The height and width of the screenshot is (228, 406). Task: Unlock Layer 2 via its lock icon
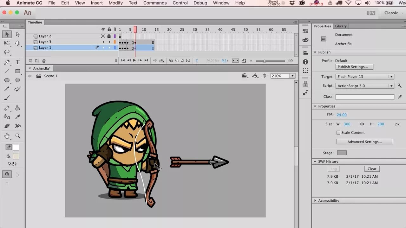[109, 36]
